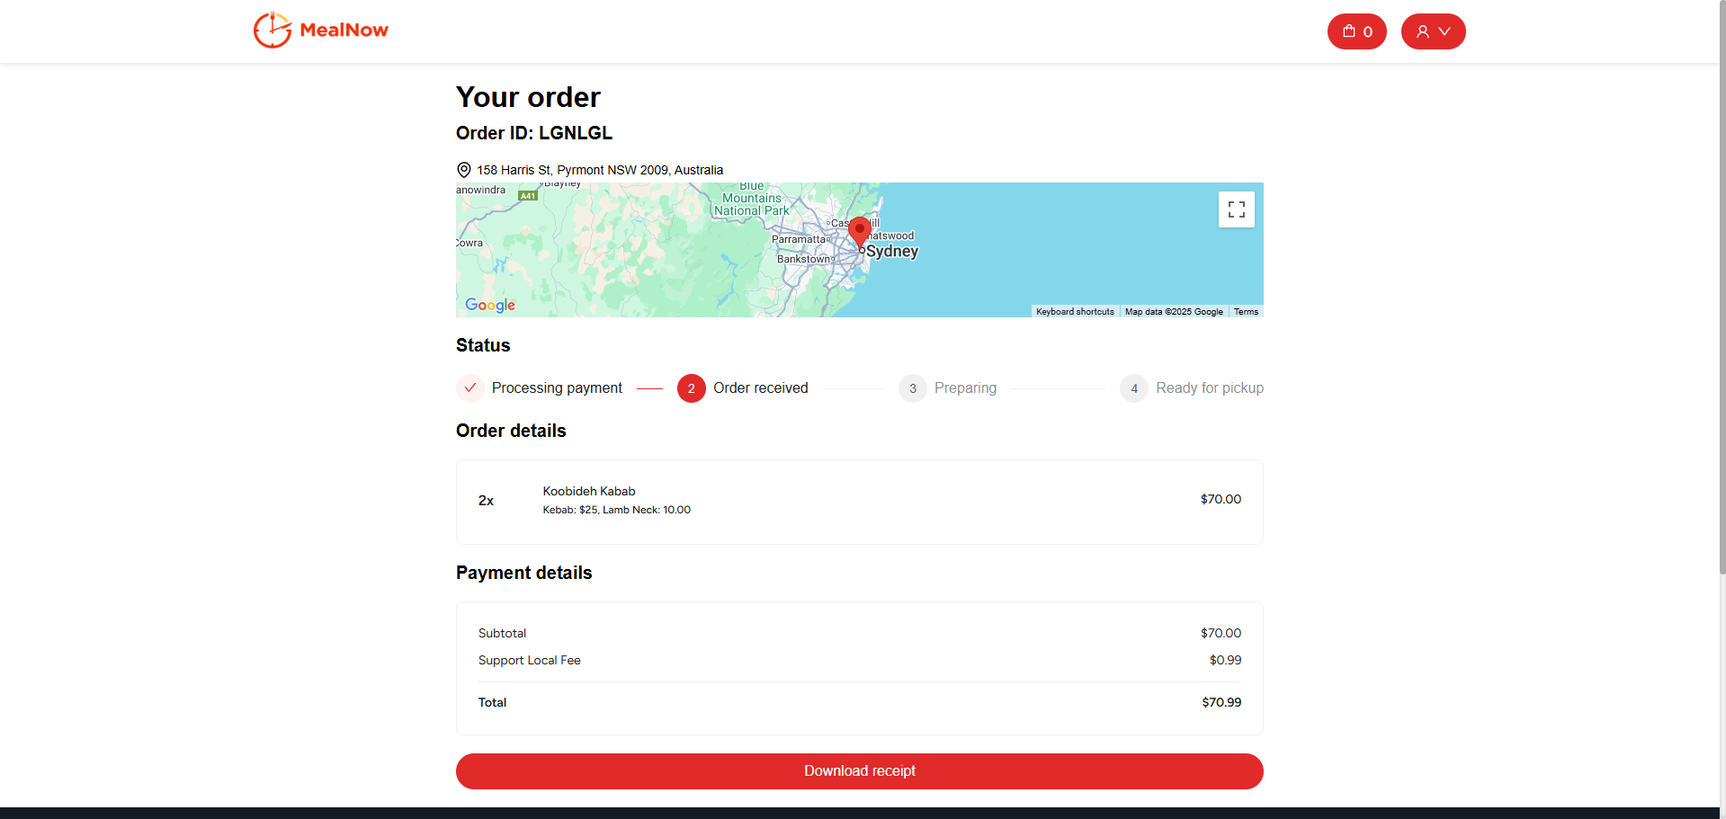The width and height of the screenshot is (1726, 819).
Task: Enter fullscreen mode on the map
Action: tap(1236, 209)
